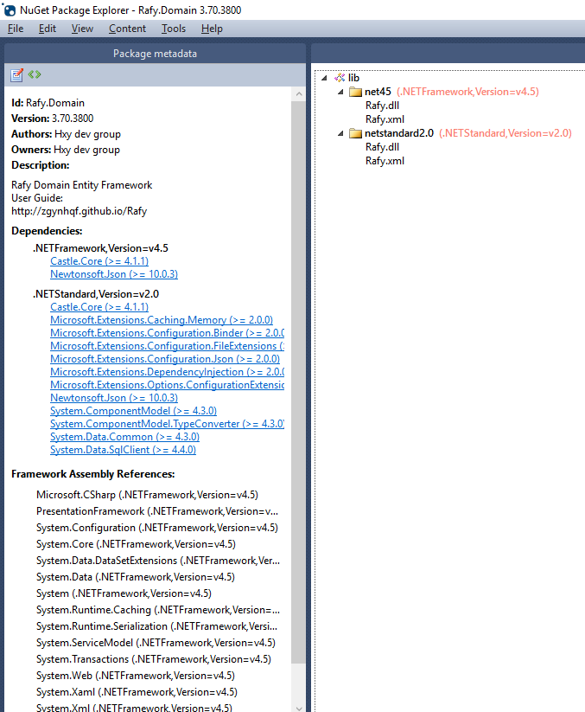Open Microsoft.Extensions.Configuration.Binder dependency link
This screenshot has height=712, width=585.
[168, 333]
